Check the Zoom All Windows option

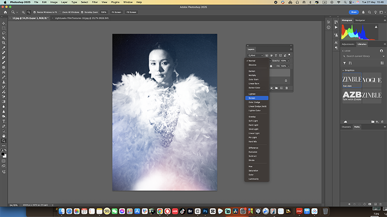(x=61, y=12)
